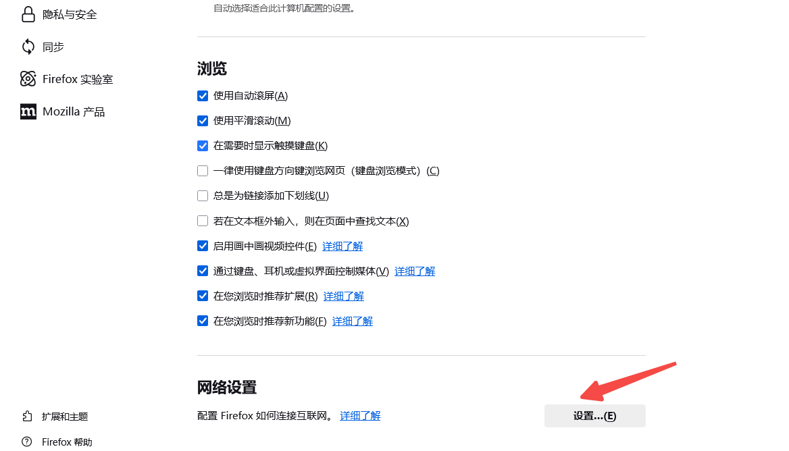Click the sync arrows icon

tap(28, 47)
